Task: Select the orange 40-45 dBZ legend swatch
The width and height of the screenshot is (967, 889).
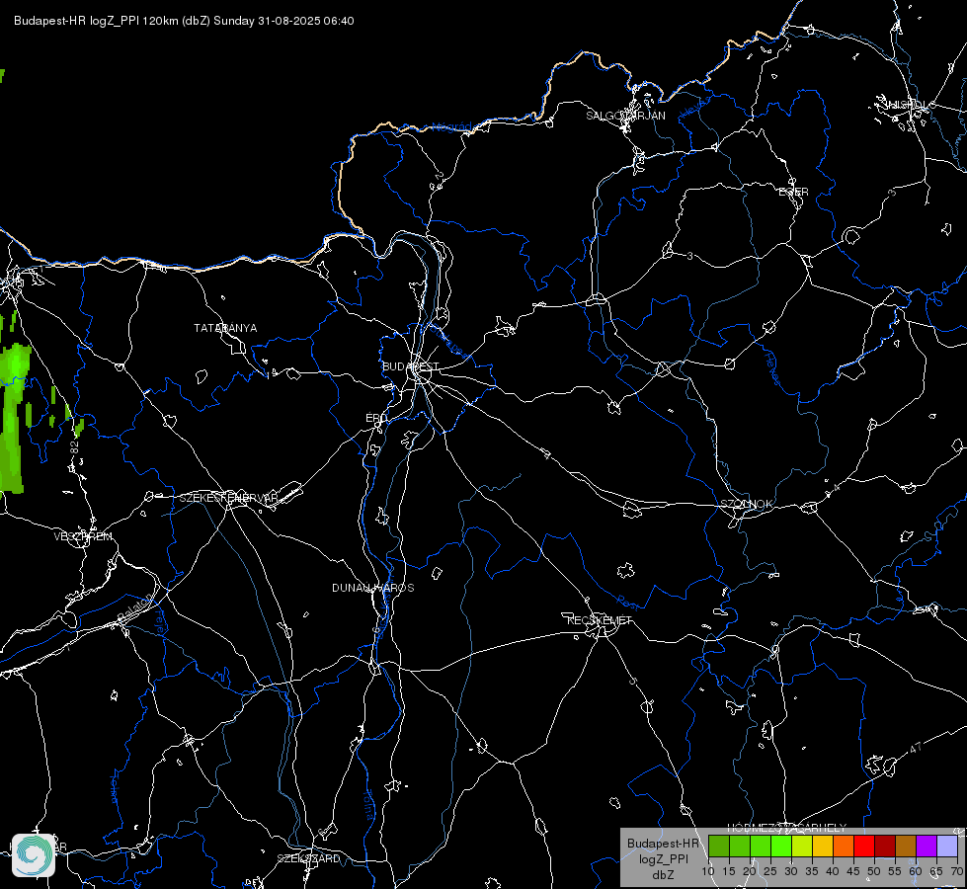Action: pos(844,846)
